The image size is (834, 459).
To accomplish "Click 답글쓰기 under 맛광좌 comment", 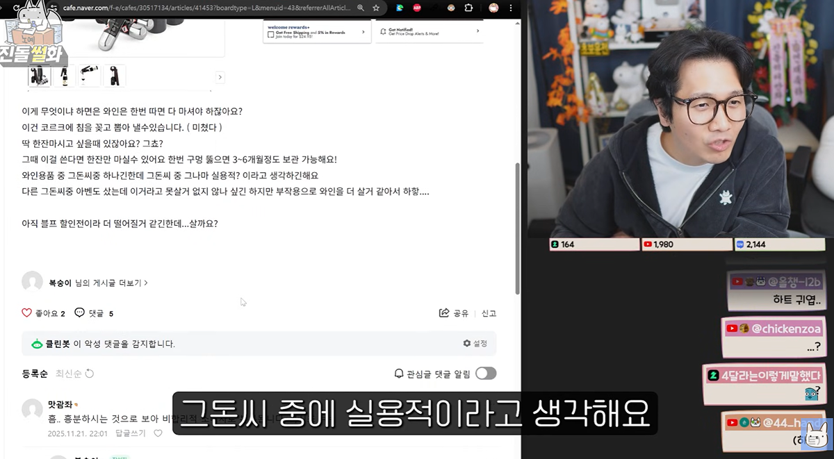I will 131,433.
